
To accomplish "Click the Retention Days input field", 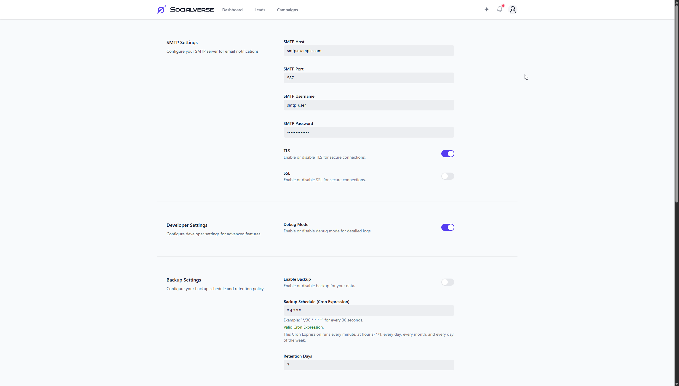I will (x=368, y=365).
